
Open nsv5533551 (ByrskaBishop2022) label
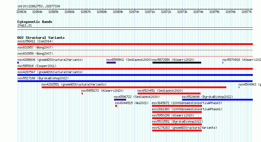pyautogui.click(x=177, y=121)
